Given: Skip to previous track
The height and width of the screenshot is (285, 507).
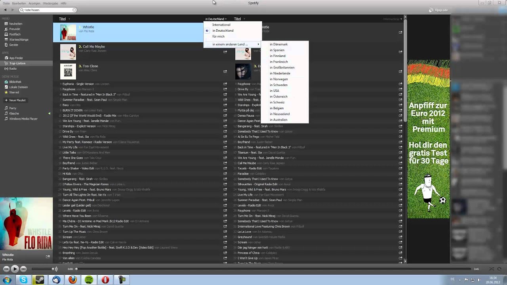Looking at the screenshot, I should coord(6,269).
